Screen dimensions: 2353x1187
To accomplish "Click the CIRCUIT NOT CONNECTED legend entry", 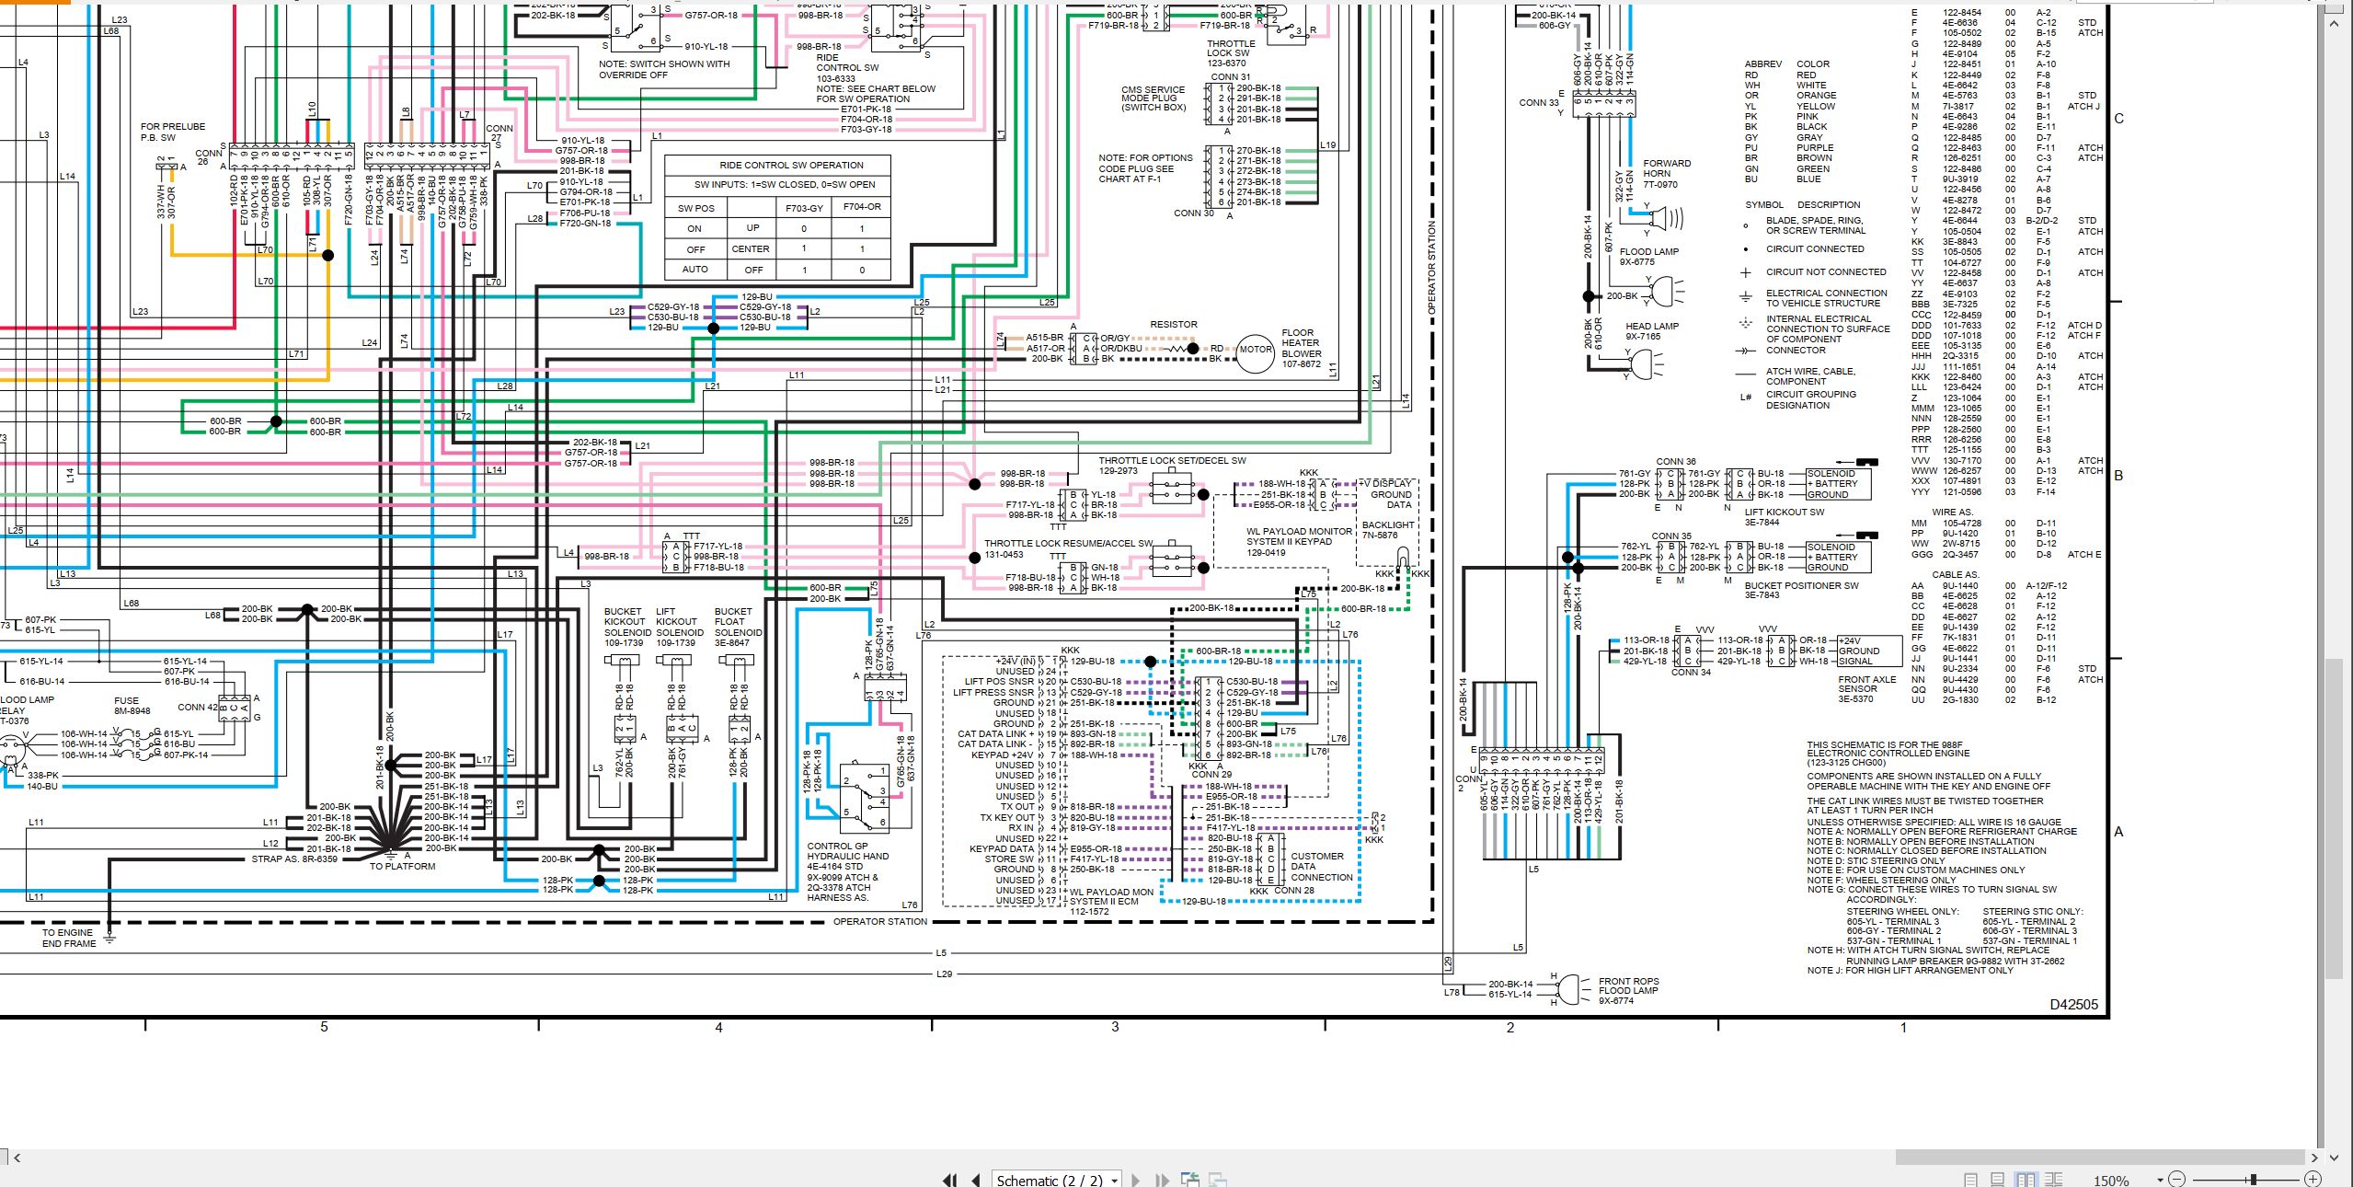I will click(1825, 272).
